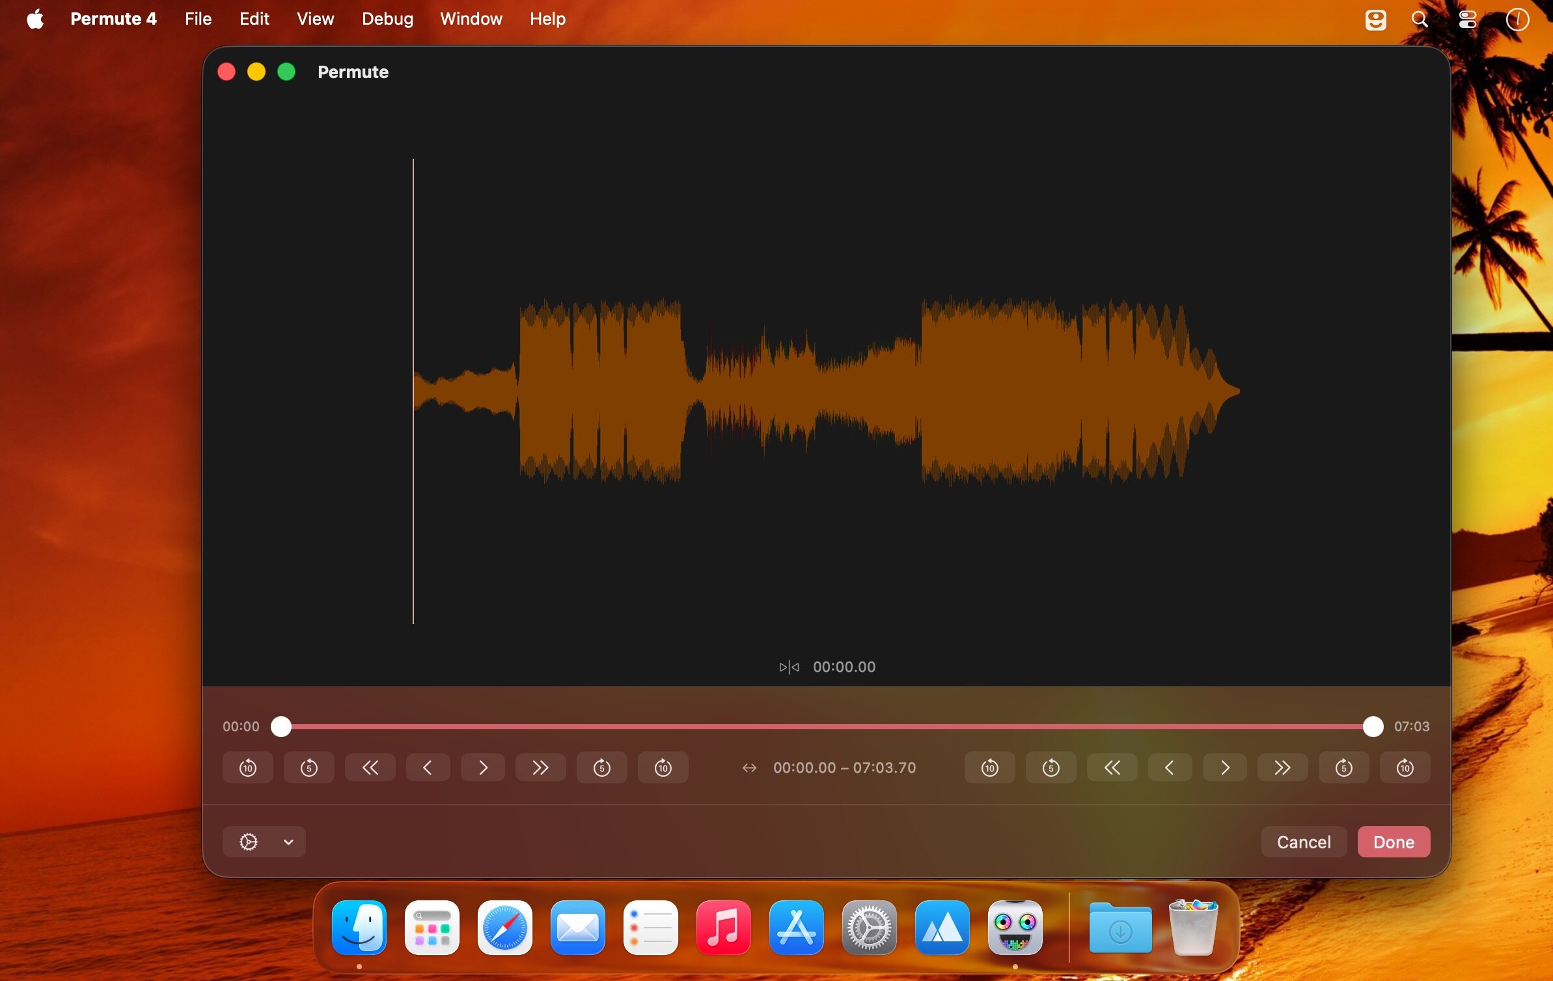
Task: Click the smiley face menu bar icon
Action: pos(1375,20)
